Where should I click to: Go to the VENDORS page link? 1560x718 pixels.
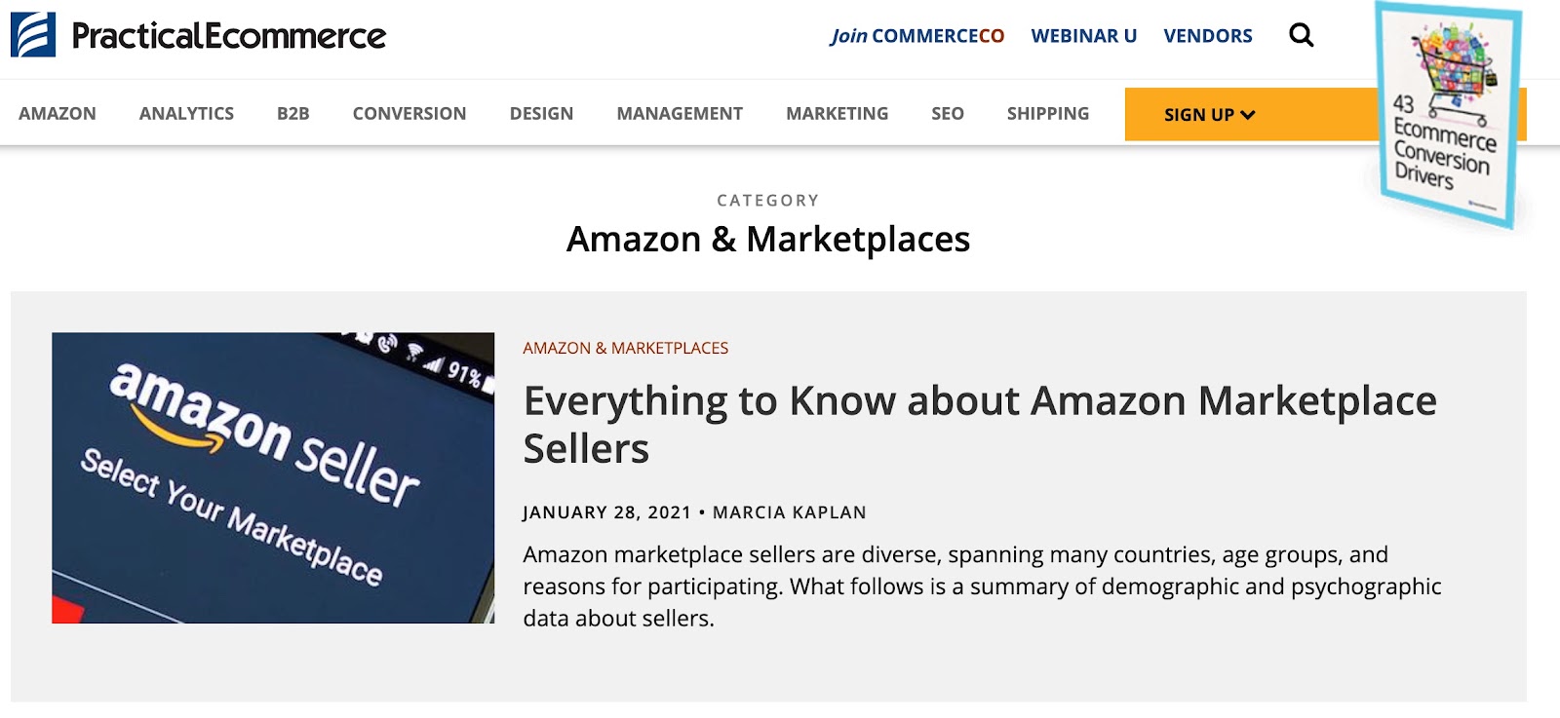click(1207, 36)
